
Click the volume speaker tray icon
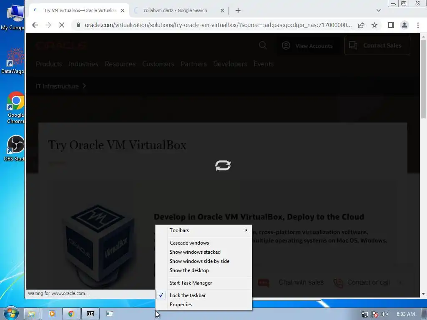pyautogui.click(x=385, y=314)
